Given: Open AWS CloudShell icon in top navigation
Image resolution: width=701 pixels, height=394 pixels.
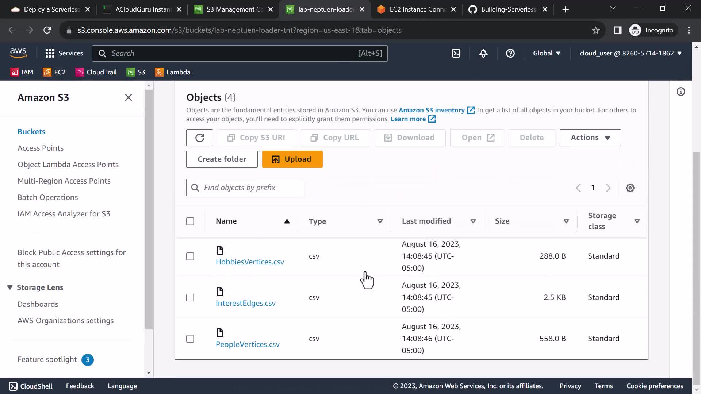Looking at the screenshot, I should coord(456,53).
